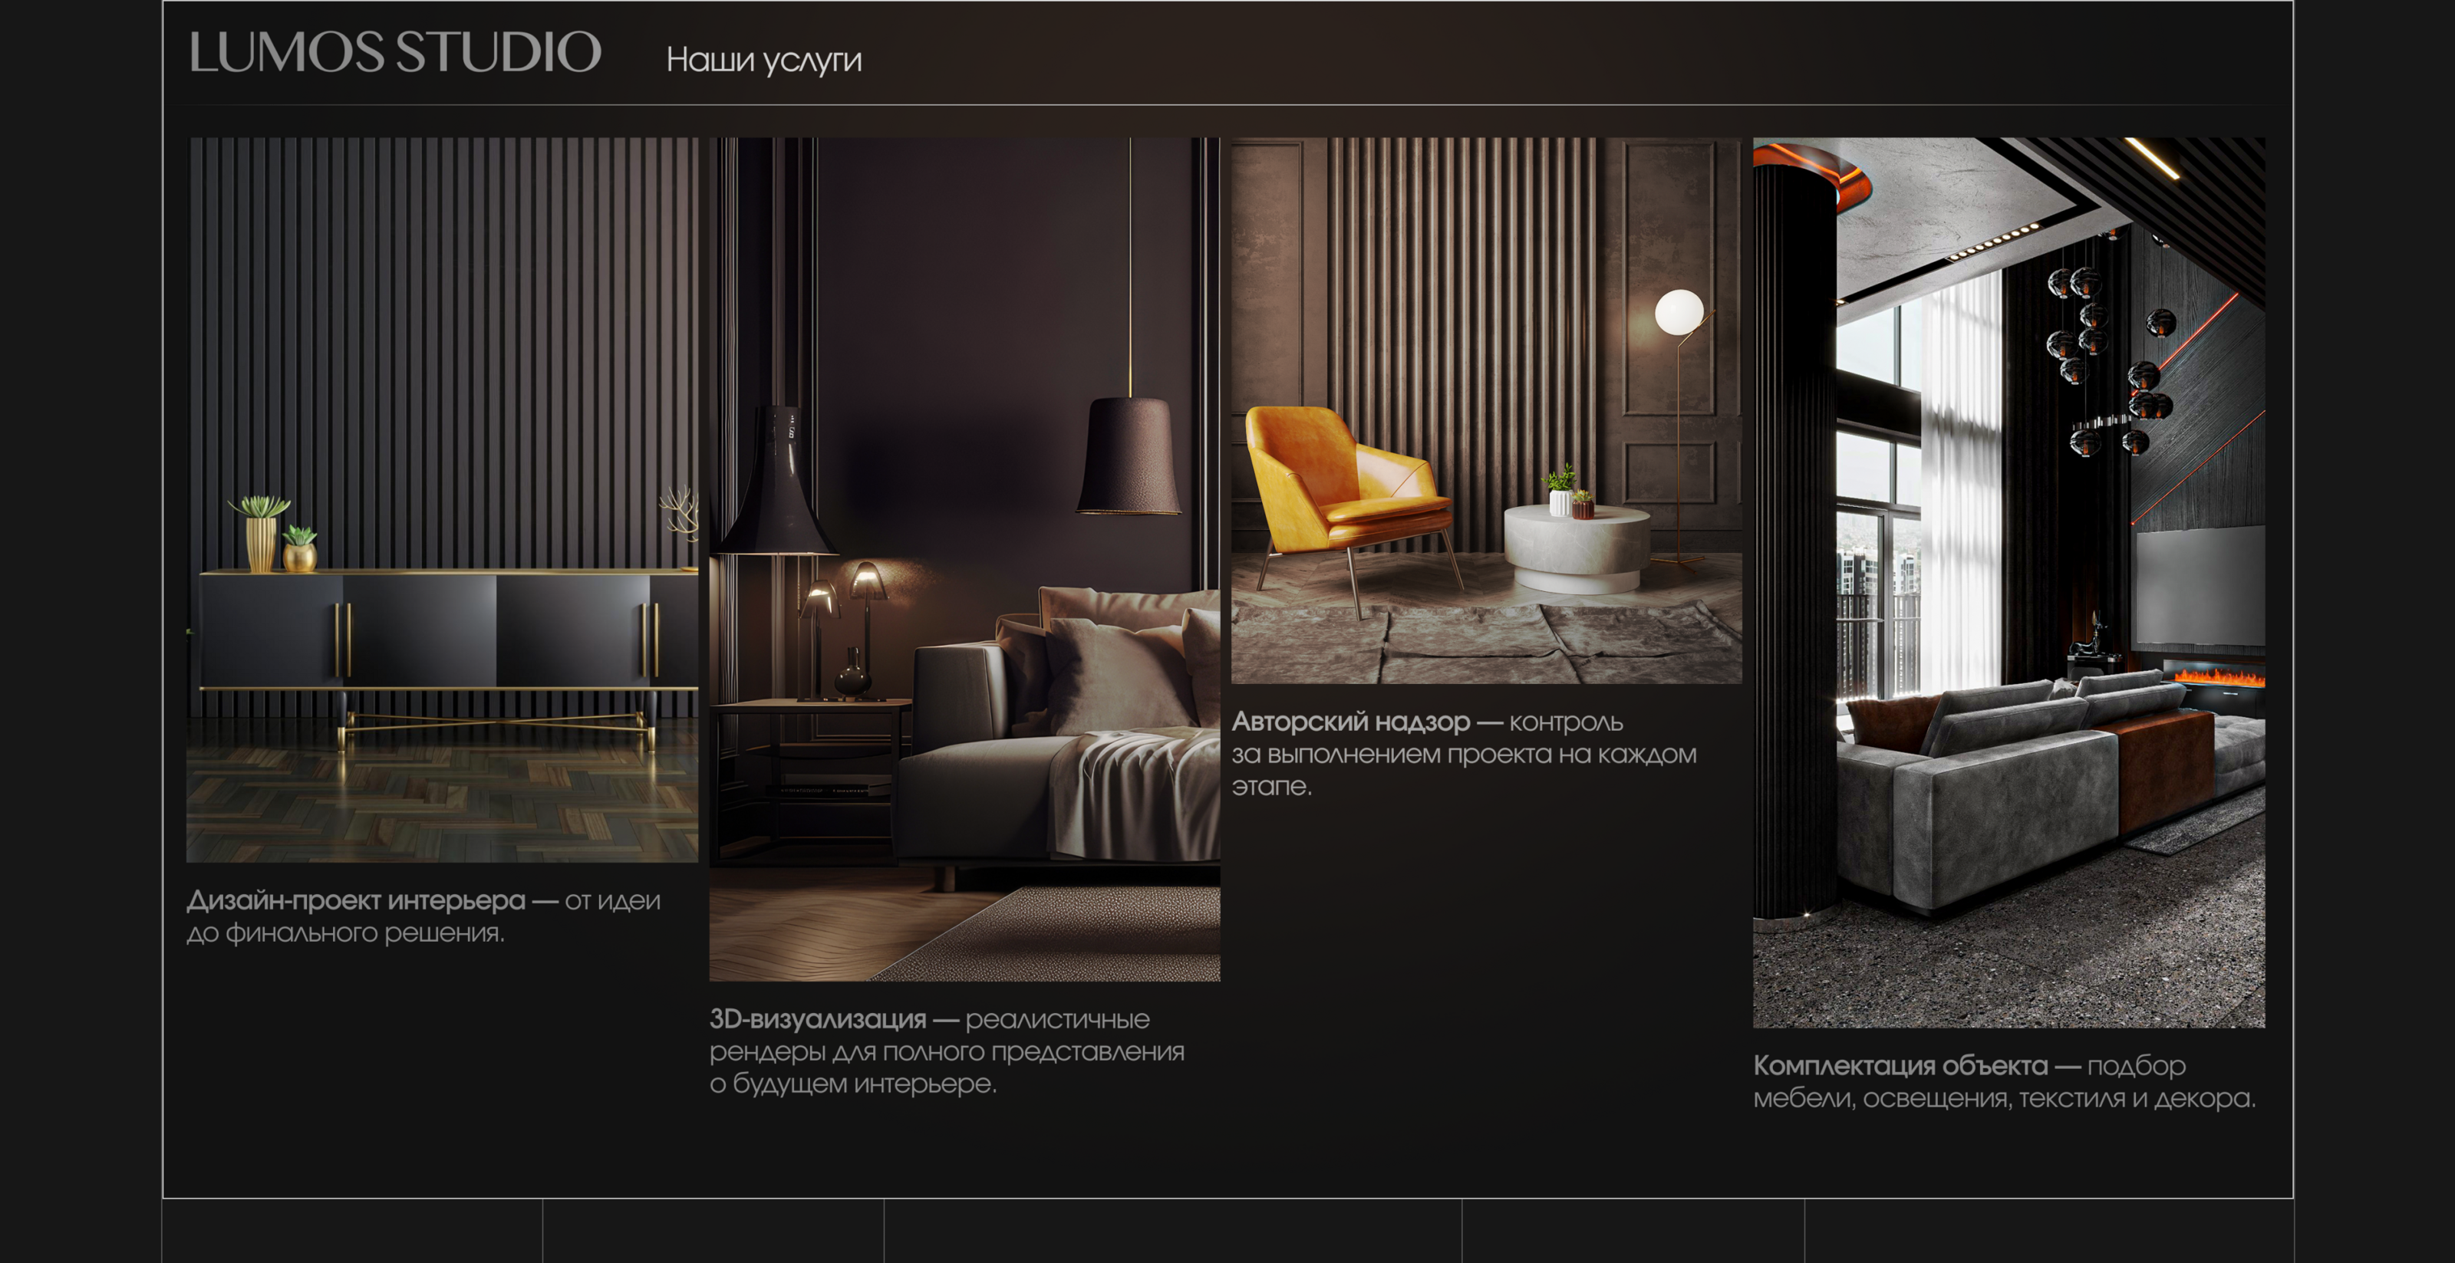Click the Комплектация объекта service title
Image resolution: width=2455 pixels, height=1263 pixels.
(1900, 1065)
